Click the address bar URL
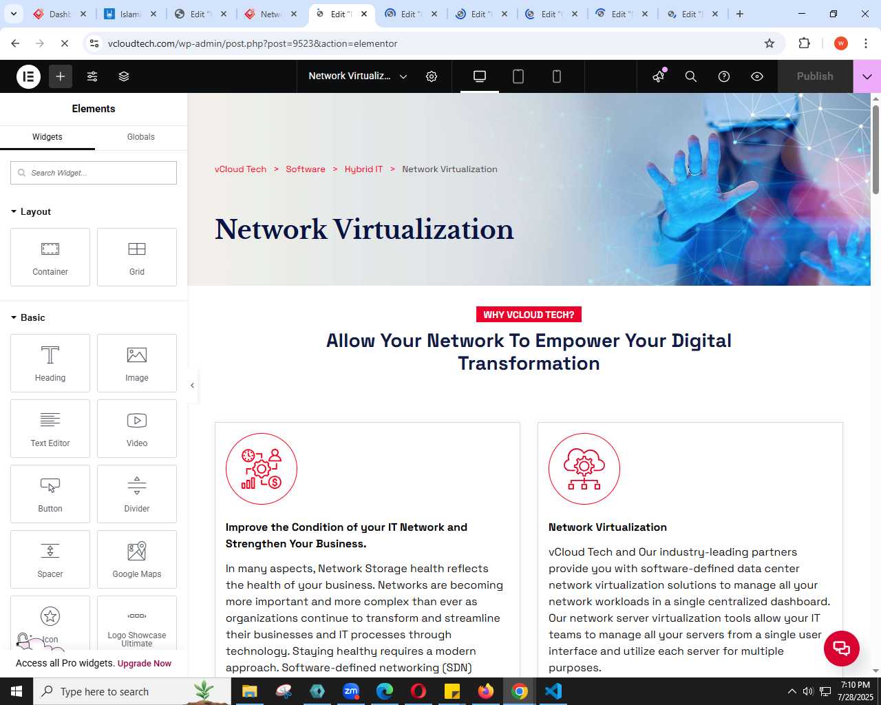881x705 pixels. [x=253, y=43]
